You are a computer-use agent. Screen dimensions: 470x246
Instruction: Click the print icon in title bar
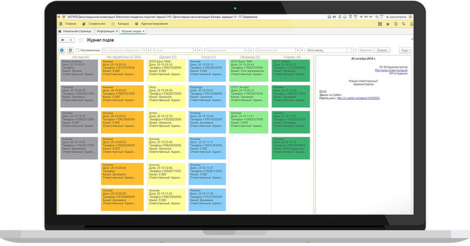pos(334,17)
